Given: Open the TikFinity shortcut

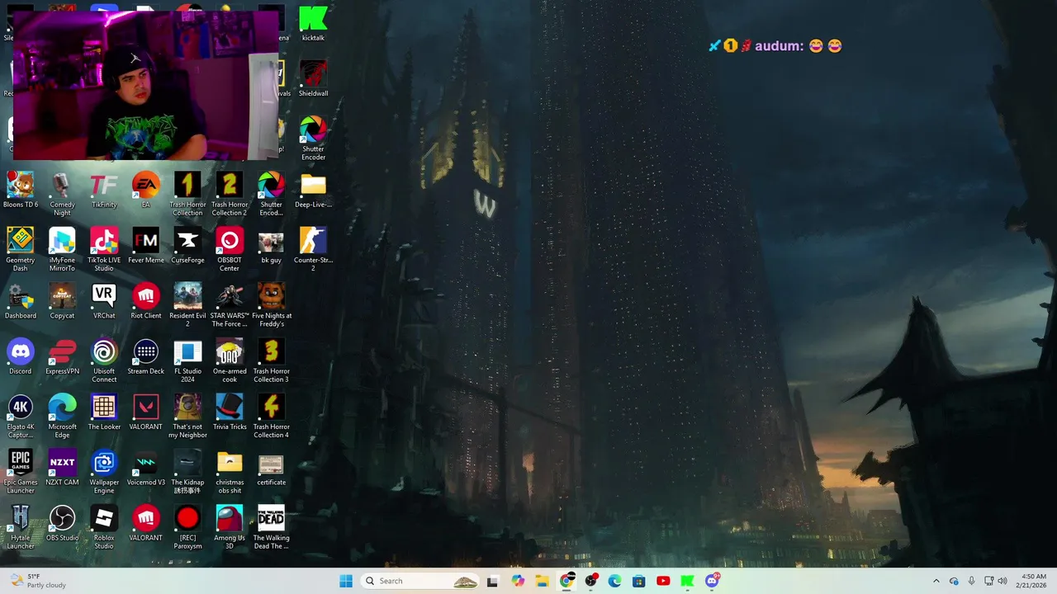Looking at the screenshot, I should (x=104, y=191).
